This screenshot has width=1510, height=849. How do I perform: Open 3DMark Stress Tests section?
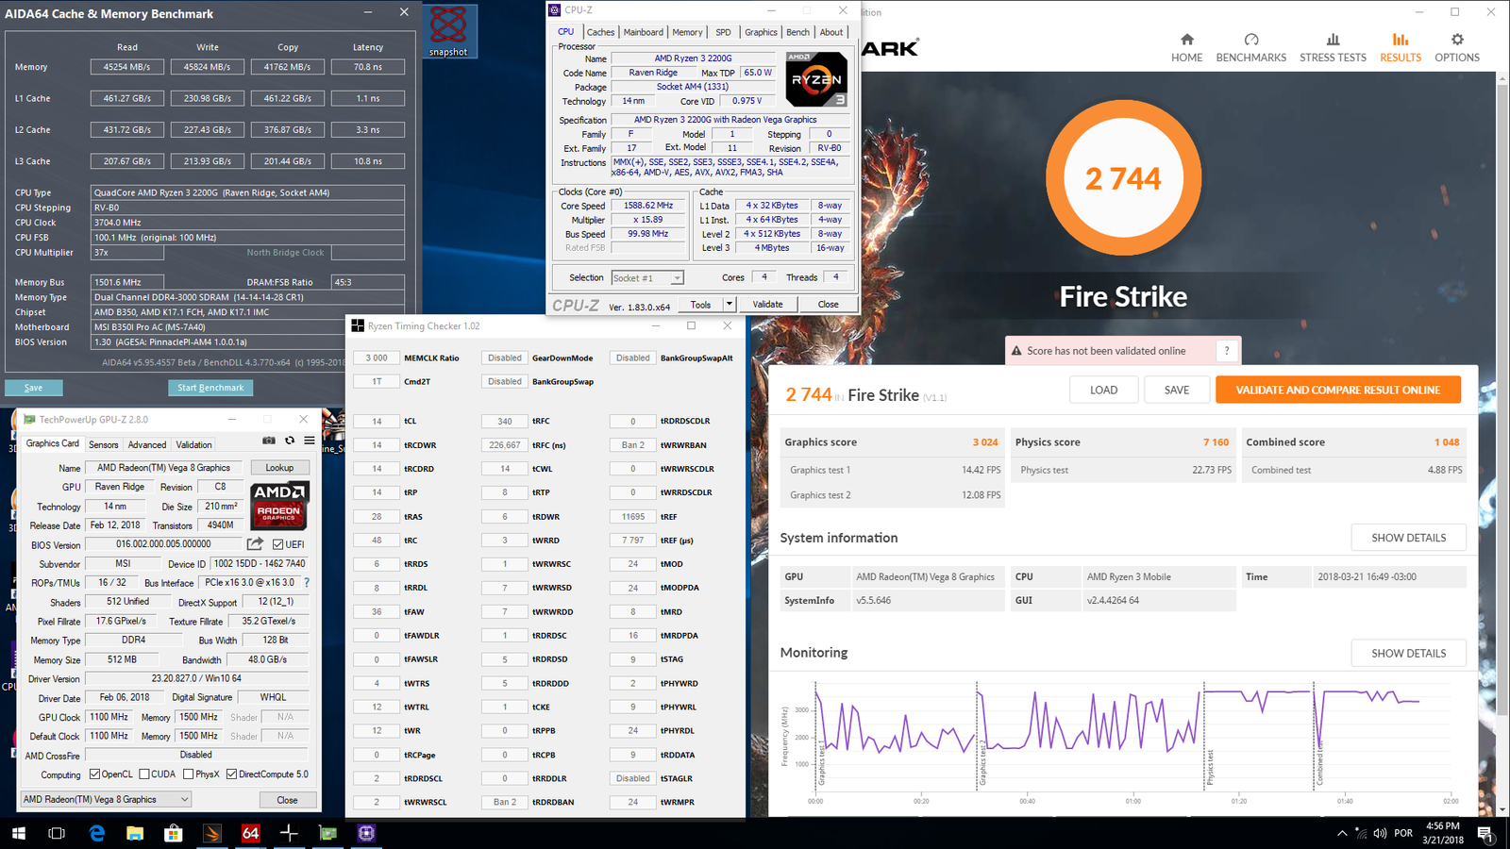[1332, 46]
